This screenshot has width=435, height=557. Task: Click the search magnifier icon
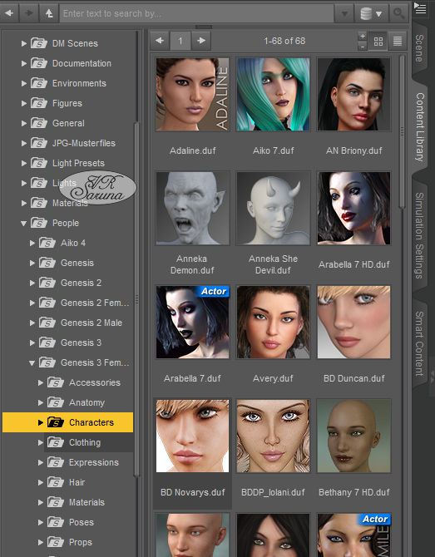click(398, 13)
